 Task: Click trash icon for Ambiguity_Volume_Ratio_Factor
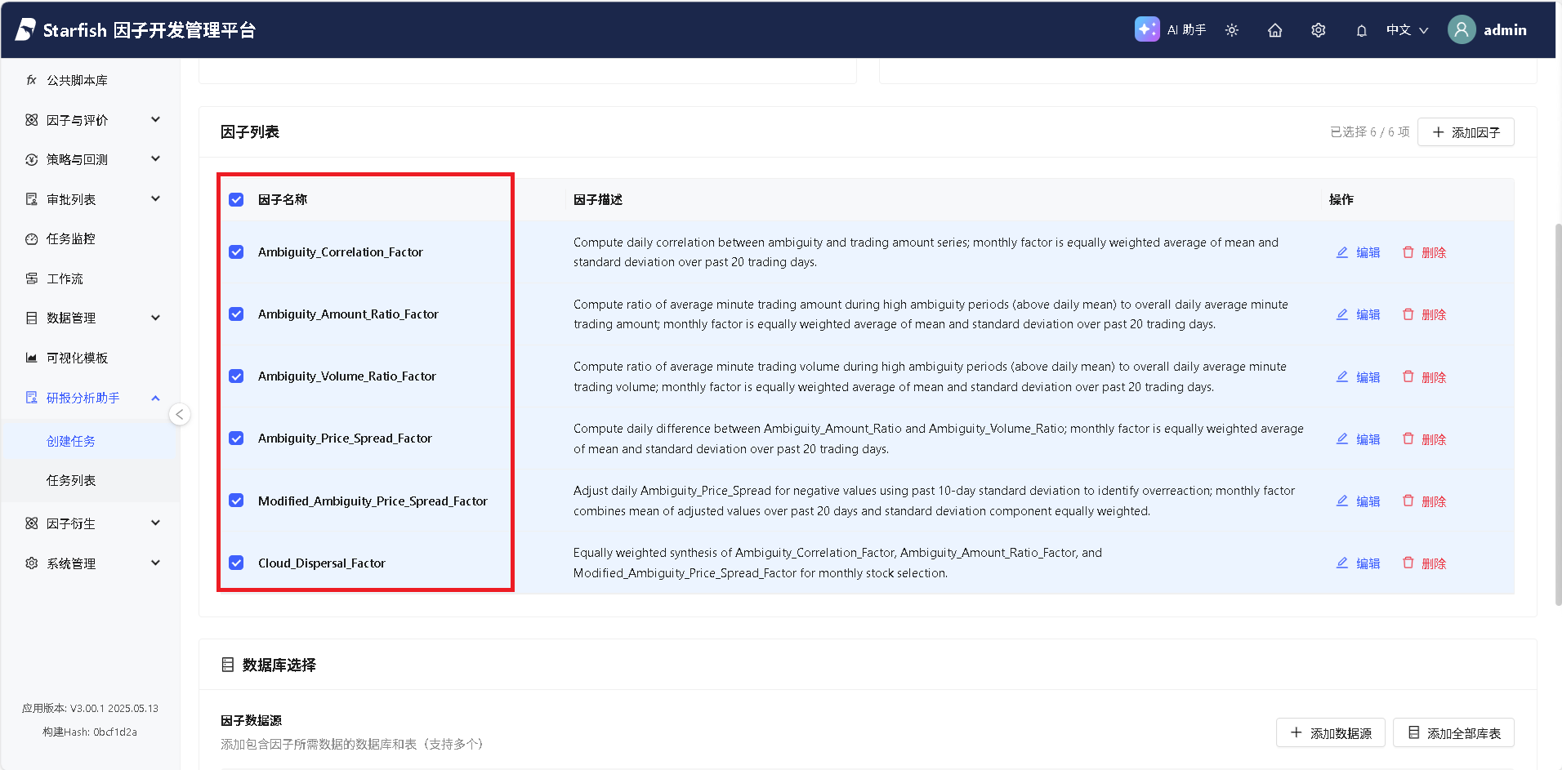coord(1408,376)
